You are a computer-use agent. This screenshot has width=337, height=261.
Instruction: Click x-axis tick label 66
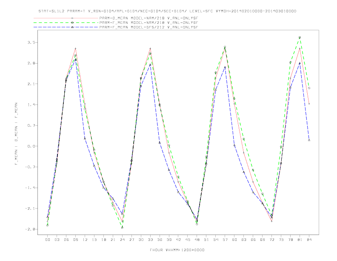[x=253, y=240]
